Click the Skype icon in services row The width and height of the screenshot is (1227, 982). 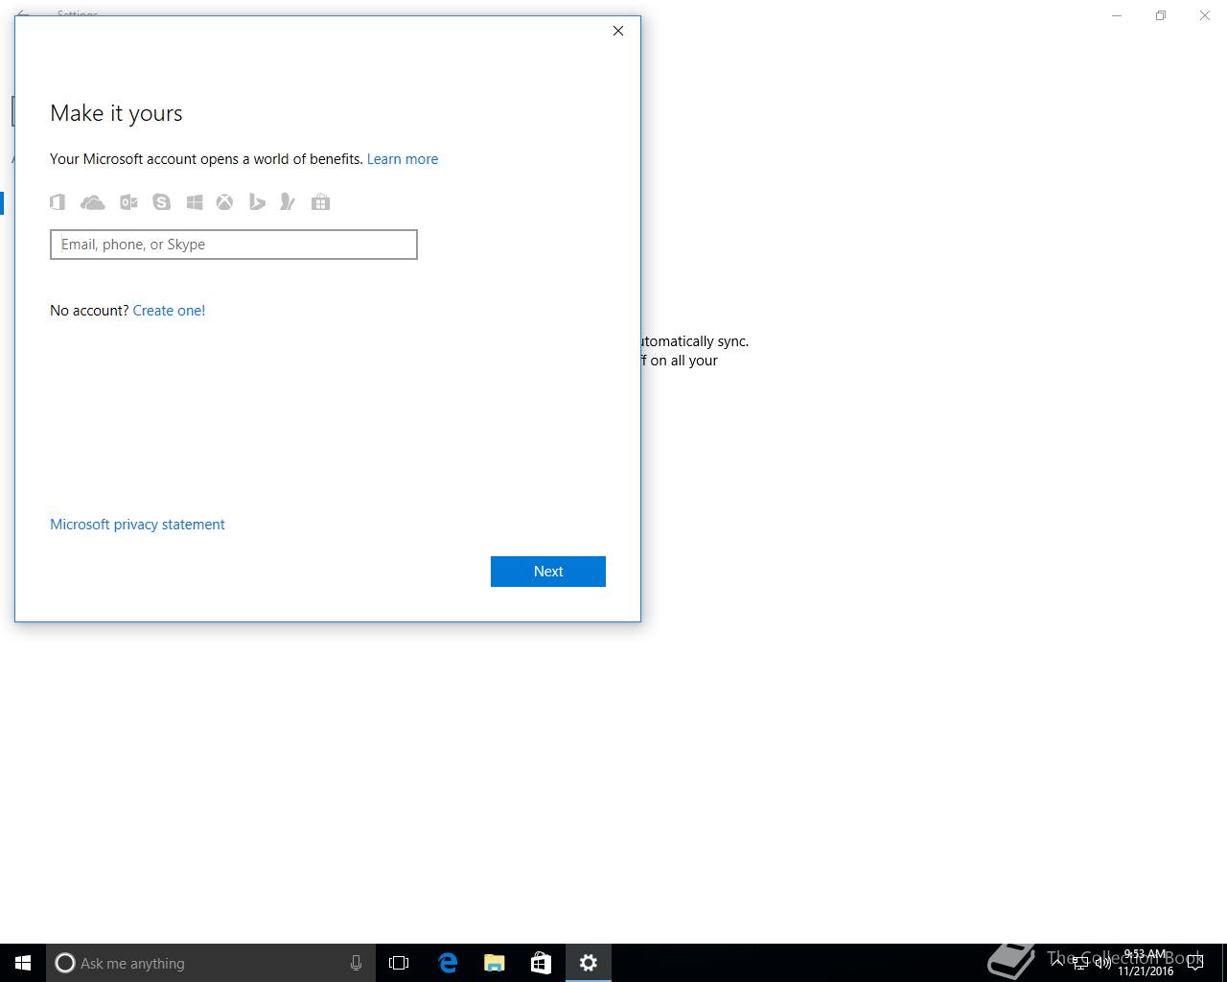(161, 201)
